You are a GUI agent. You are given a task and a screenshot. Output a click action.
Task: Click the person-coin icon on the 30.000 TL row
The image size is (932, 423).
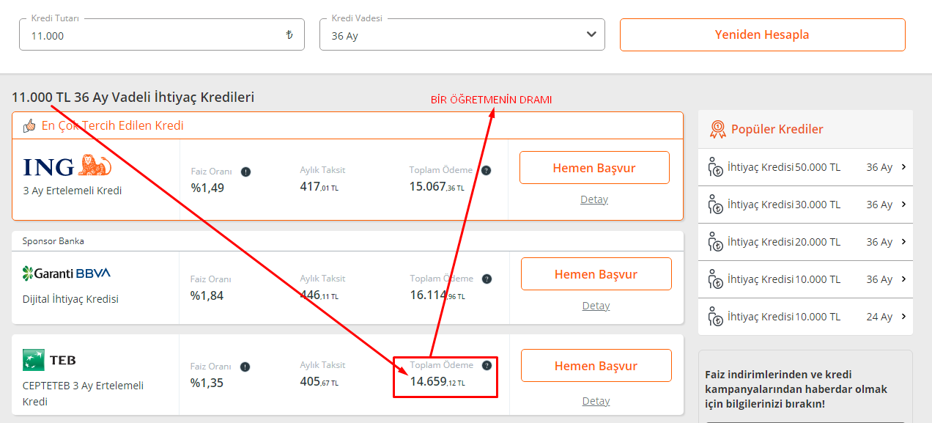point(716,205)
